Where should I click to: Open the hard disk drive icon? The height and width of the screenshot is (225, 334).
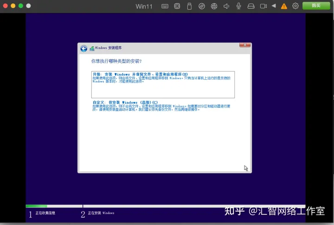point(251,6)
